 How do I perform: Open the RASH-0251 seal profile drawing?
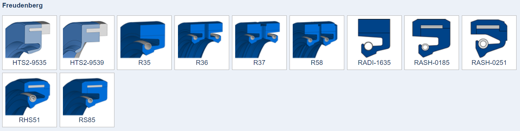click(x=489, y=38)
